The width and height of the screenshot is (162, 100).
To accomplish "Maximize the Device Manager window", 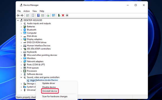I will point(136,5).
